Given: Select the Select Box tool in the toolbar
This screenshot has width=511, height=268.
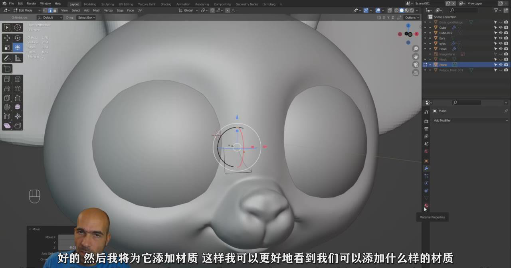Looking at the screenshot, I should (7, 28).
